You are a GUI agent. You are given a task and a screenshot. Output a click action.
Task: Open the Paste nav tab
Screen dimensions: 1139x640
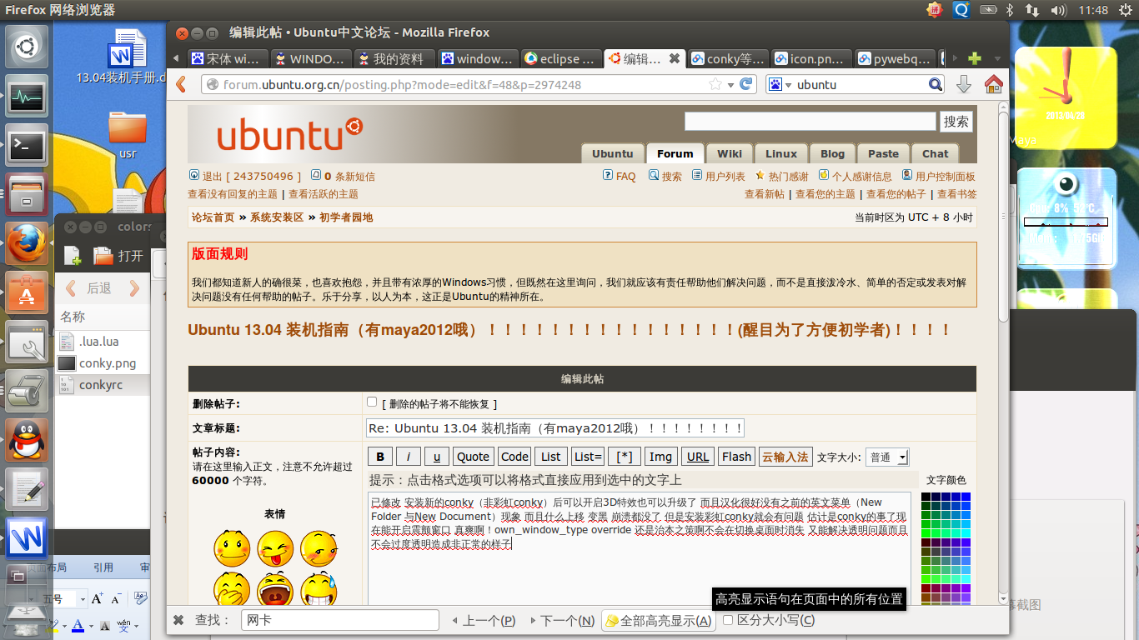[883, 153]
